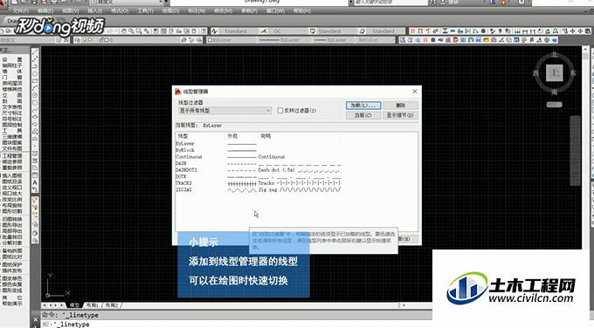Click the 删除 button in Linetype Manager
This screenshot has height=328, width=594.
click(401, 106)
